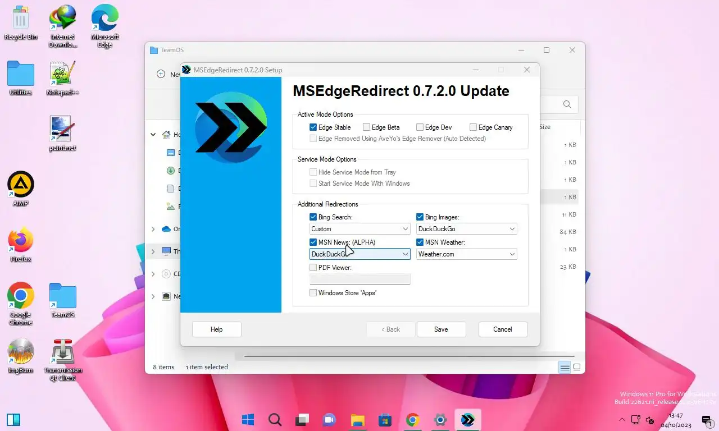Toggle MSN News (ALPHA) checkbox
Viewport: 719px width, 431px height.
point(313,242)
